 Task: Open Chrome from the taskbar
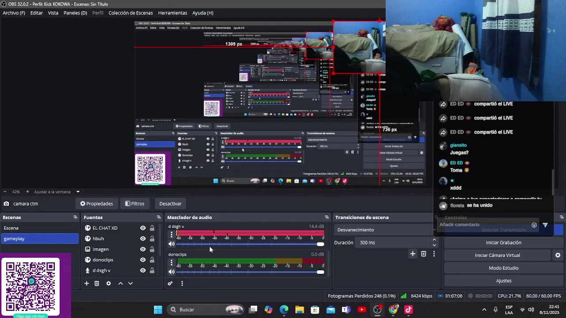[x=393, y=310]
